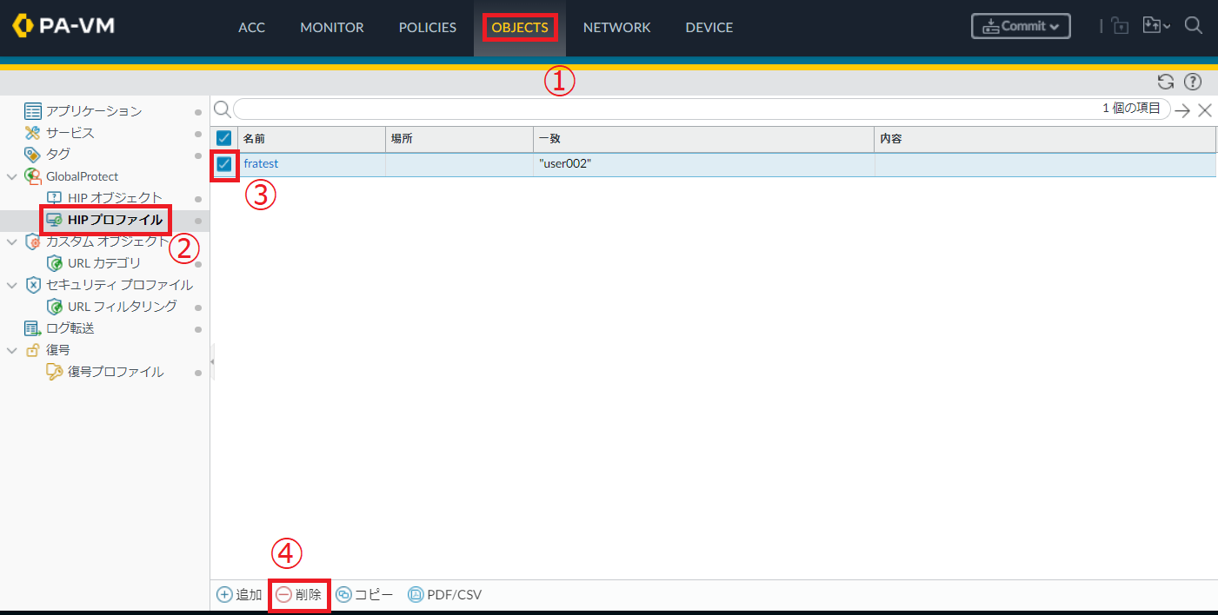Uncheck the fratest row checkbox
Viewport: 1218px width, 615px height.
(224, 163)
